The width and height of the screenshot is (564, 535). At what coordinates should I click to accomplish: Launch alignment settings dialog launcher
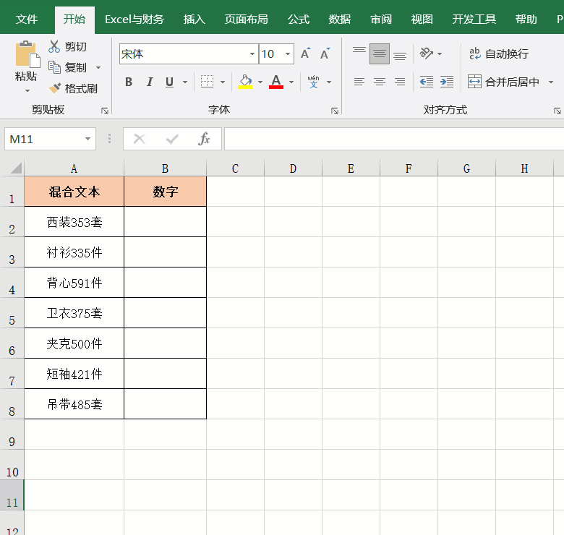[557, 111]
